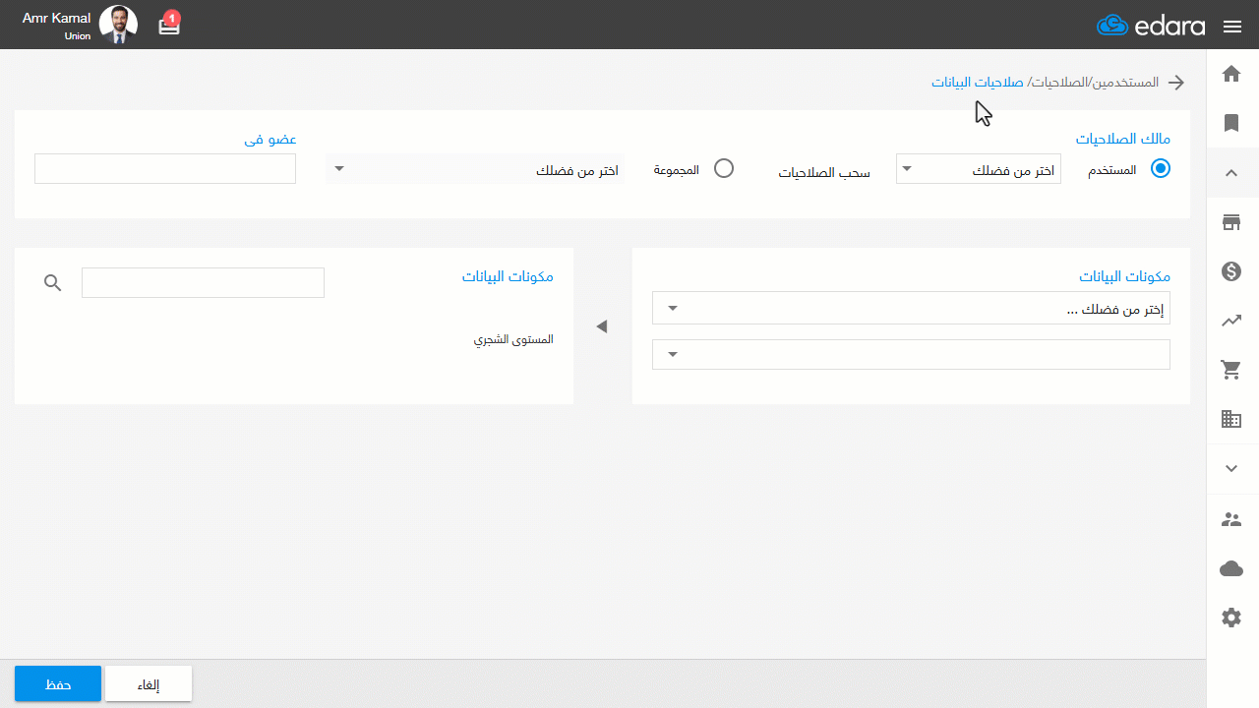The image size is (1259, 708).
Task: Open the notifications inbox icon
Action: click(x=169, y=26)
